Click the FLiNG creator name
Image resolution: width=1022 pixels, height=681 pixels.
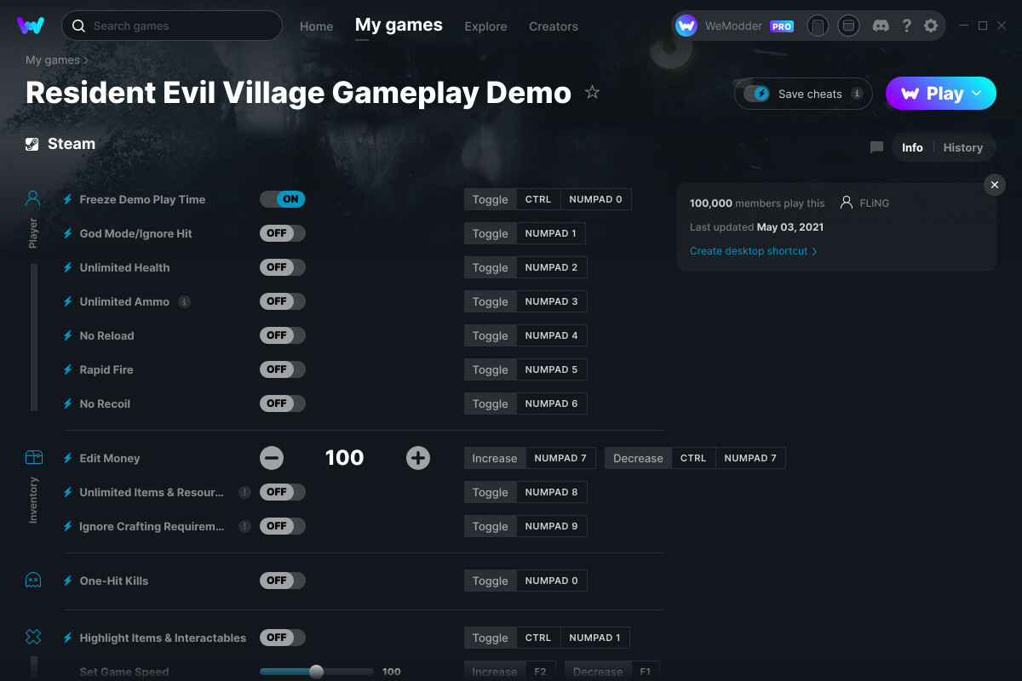coord(875,203)
